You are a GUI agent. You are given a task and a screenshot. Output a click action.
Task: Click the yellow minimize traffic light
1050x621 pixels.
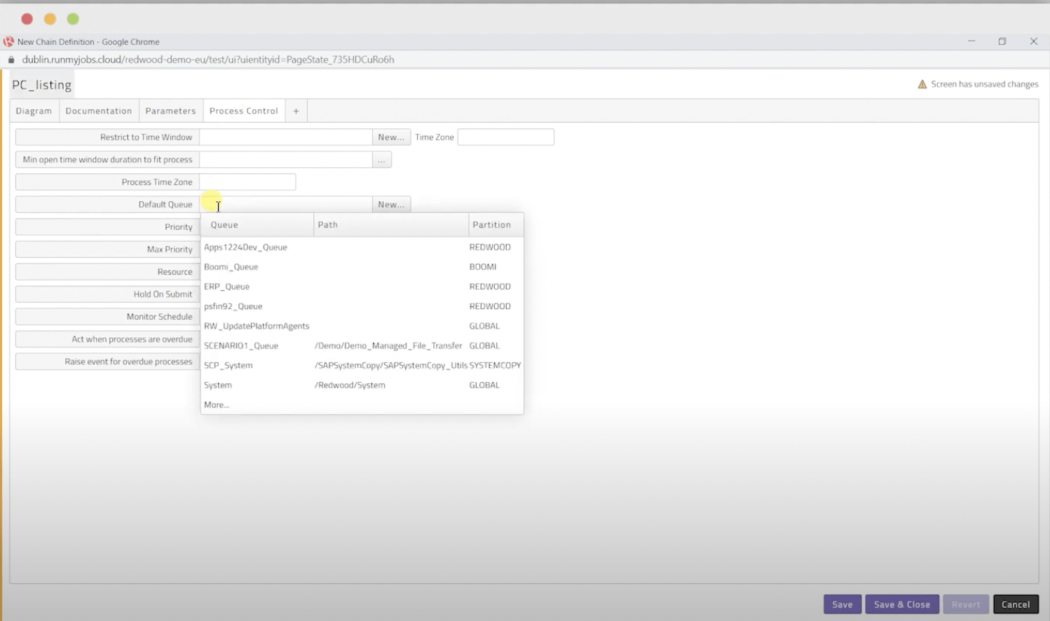48,19
